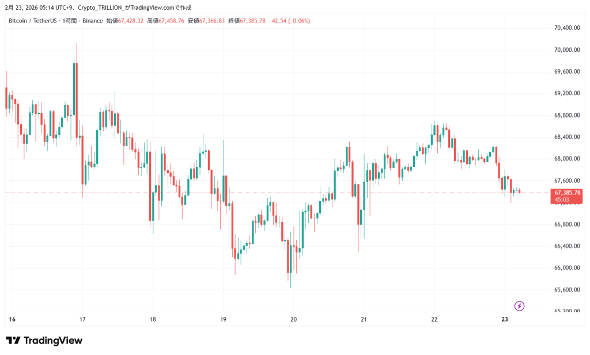Click the red current price label 67,385.78

pos(568,192)
